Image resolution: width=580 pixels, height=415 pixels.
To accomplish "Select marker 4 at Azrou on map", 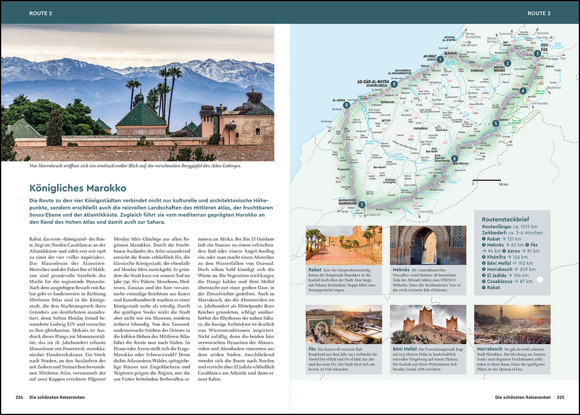I will (x=523, y=90).
